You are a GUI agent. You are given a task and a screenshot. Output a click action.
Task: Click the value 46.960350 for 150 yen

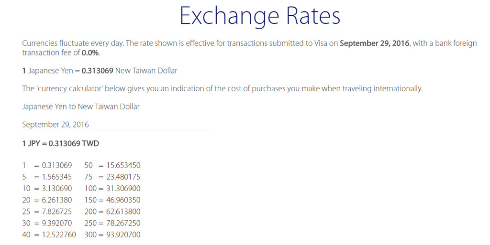click(123, 200)
